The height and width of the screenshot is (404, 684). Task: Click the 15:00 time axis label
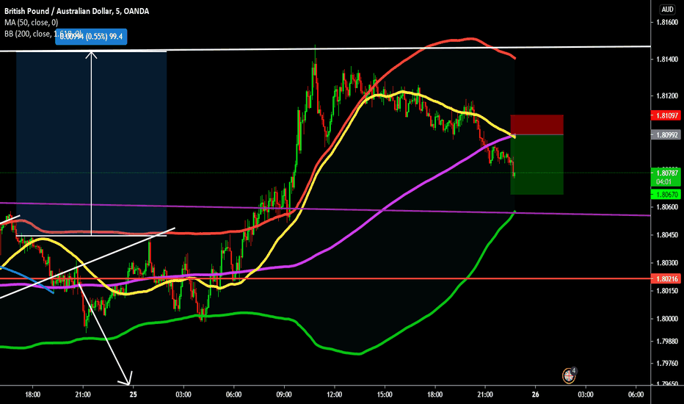(385, 394)
